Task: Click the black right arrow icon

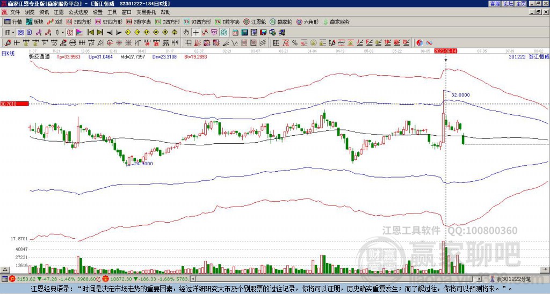Action: coord(119,33)
